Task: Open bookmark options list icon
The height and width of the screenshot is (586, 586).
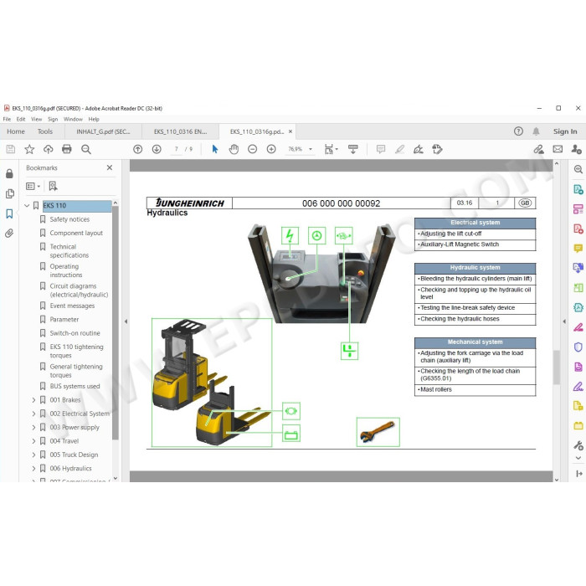Action: tap(33, 186)
